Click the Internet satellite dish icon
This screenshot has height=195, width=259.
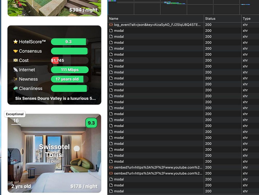click(x=16, y=70)
